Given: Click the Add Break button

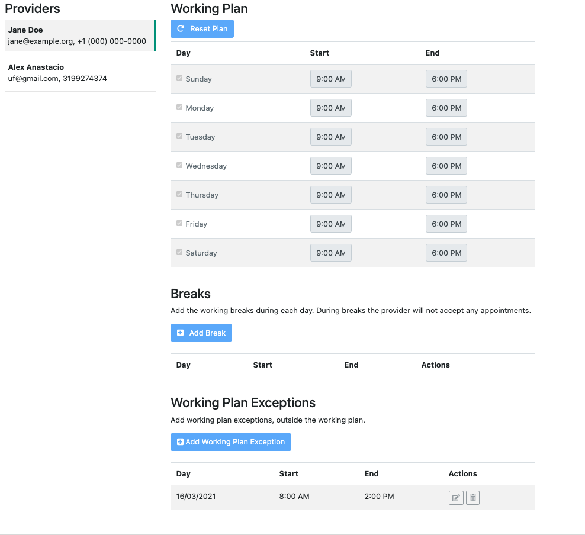Looking at the screenshot, I should click(x=201, y=333).
